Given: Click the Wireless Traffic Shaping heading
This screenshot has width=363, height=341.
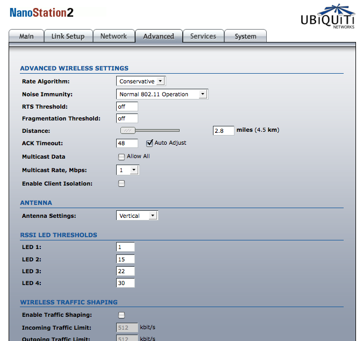Looking at the screenshot, I should [69, 302].
